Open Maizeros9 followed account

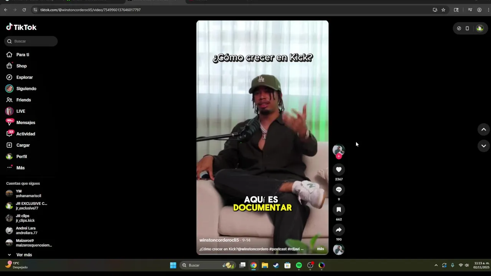[29, 243]
